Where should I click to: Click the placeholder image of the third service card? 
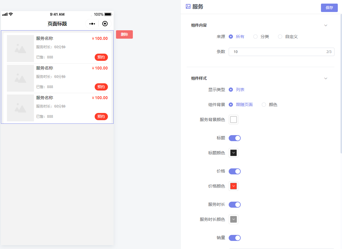(x=20, y=108)
